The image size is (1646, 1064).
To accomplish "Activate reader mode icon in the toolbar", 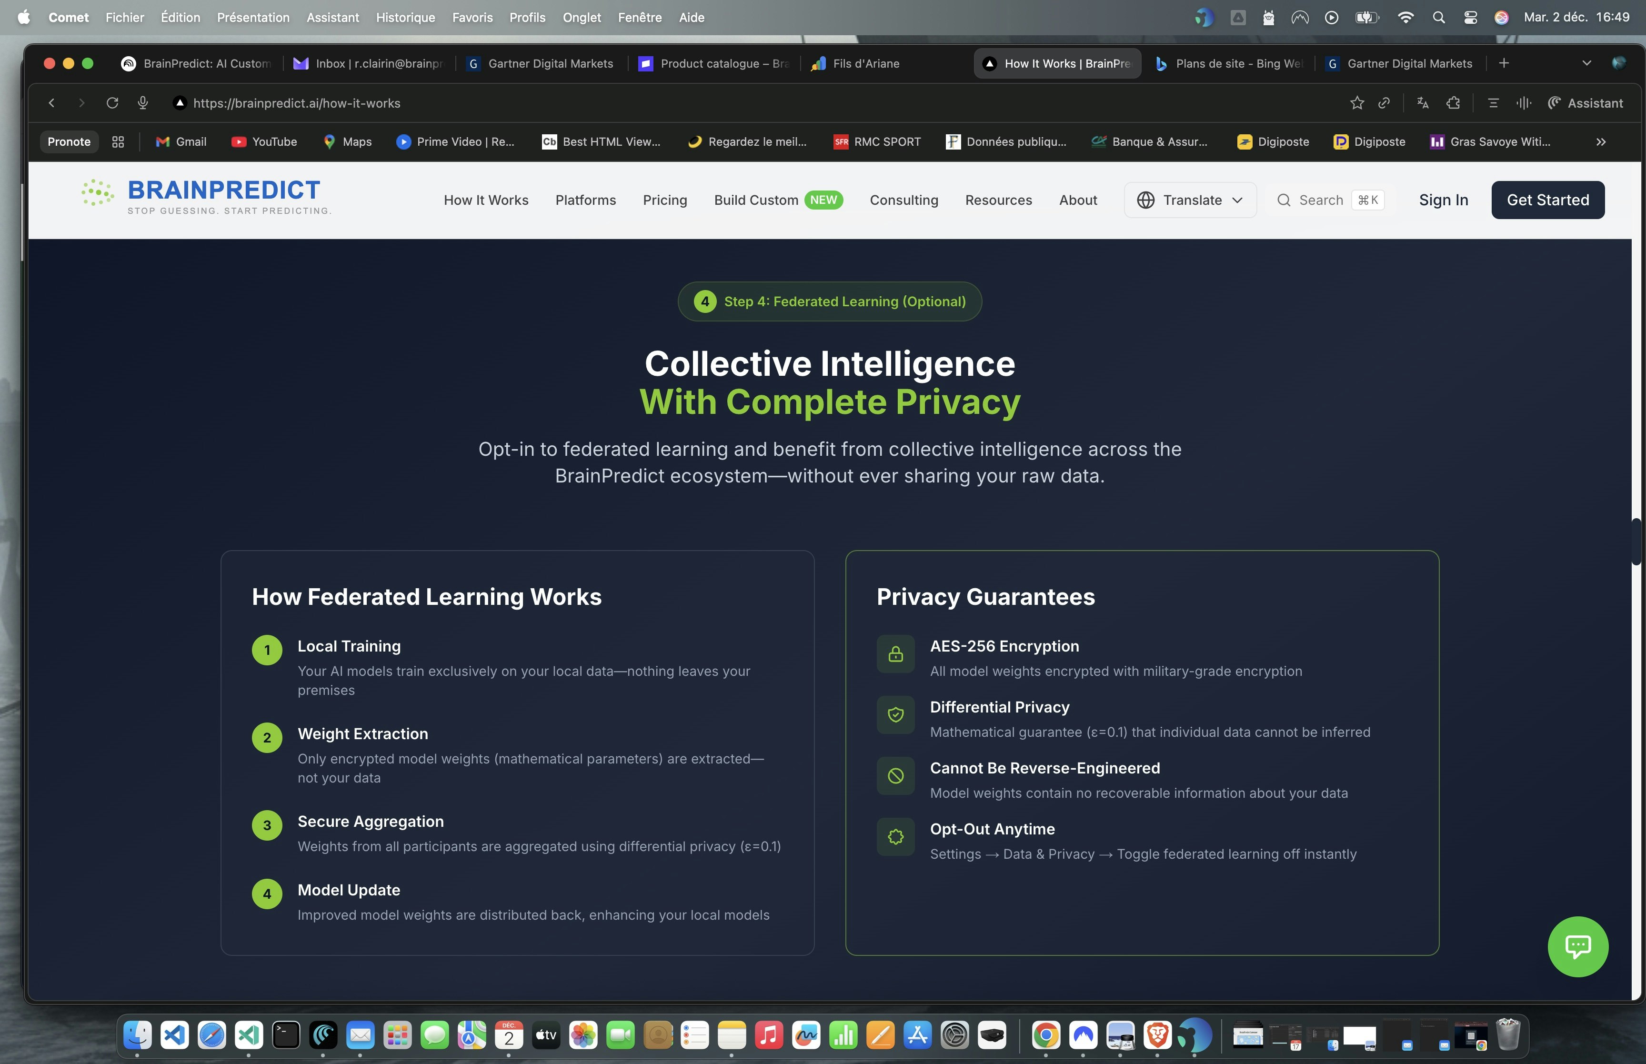I will coord(1493,102).
